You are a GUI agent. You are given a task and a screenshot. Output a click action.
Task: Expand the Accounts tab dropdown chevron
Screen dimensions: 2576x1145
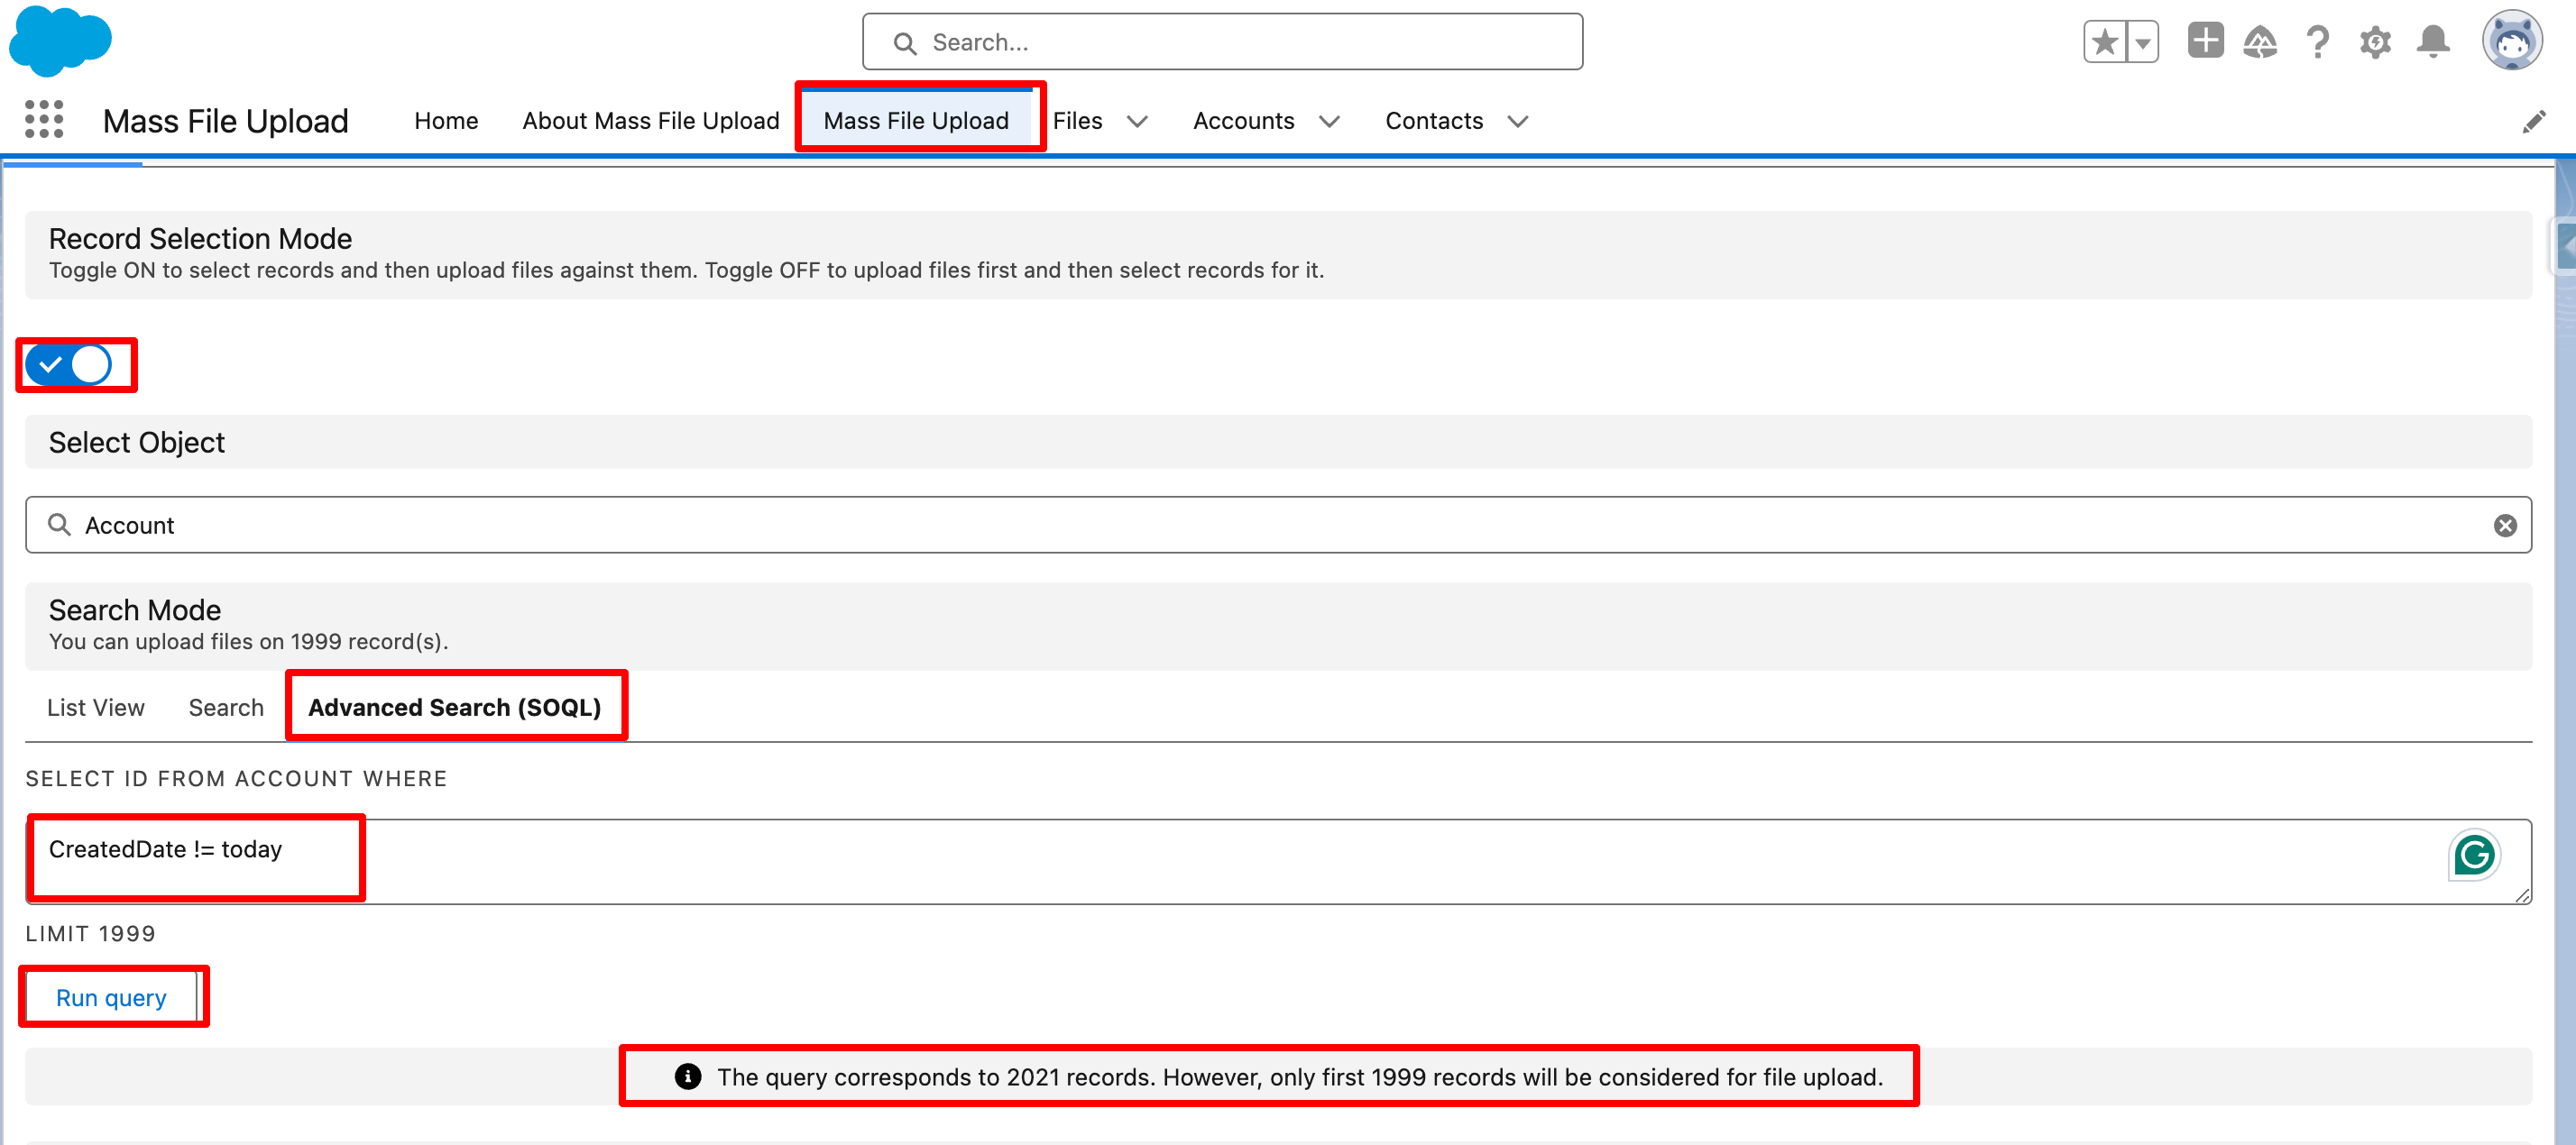point(1329,122)
